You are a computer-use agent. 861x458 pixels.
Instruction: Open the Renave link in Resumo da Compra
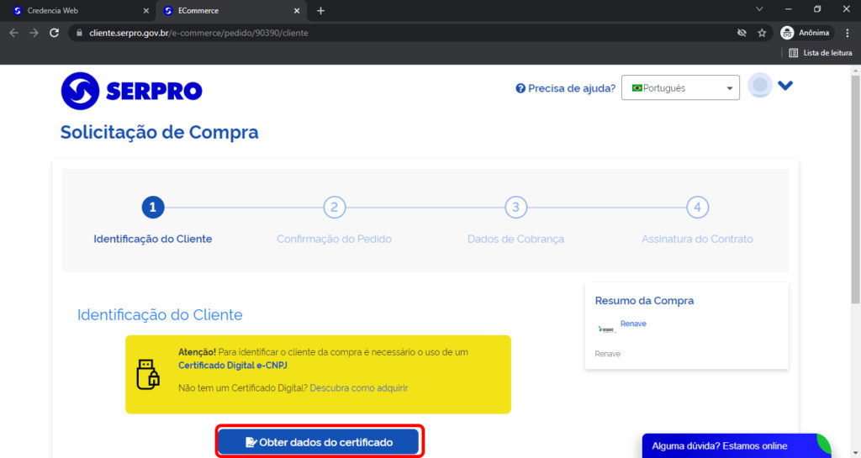tap(633, 324)
